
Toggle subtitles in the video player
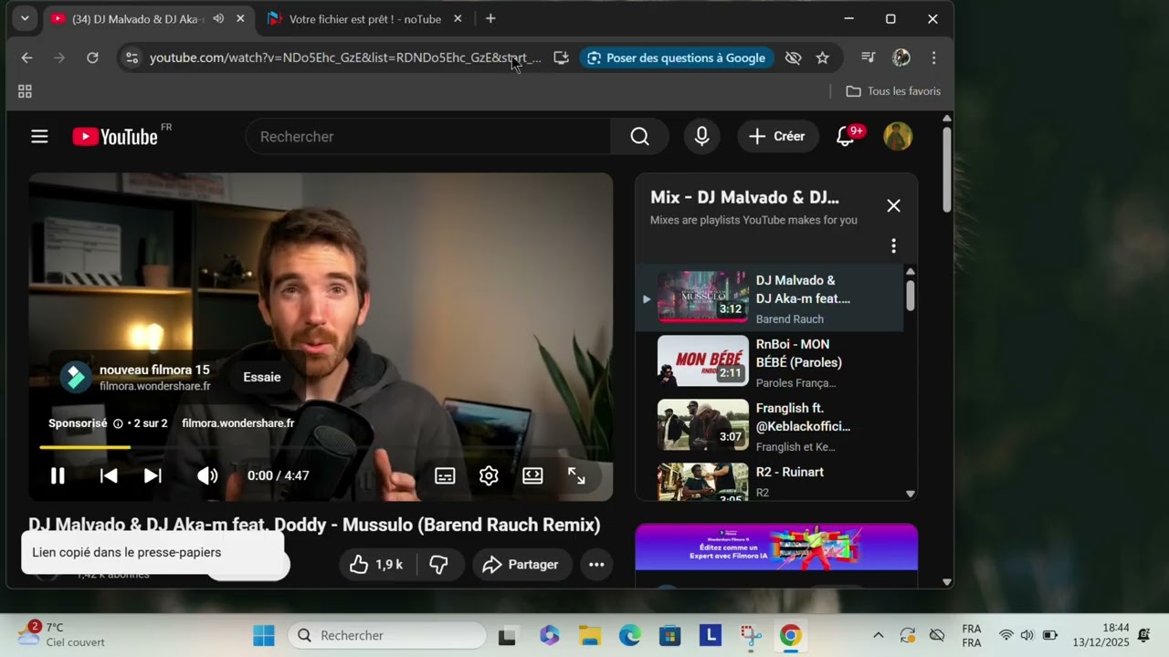(x=445, y=475)
